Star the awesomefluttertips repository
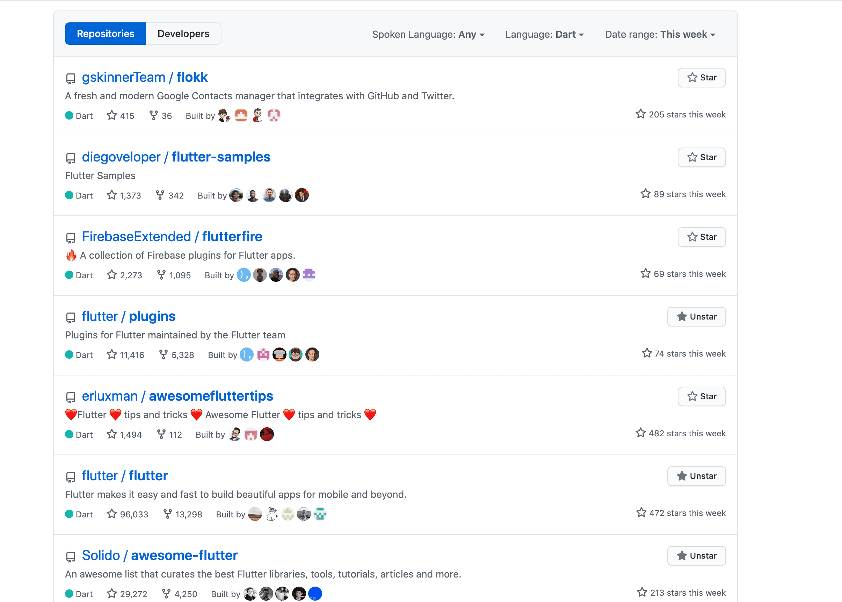The image size is (842, 602). [702, 396]
